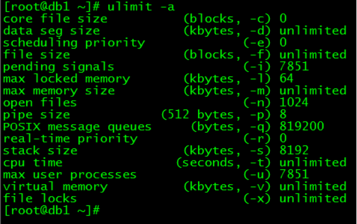Image resolution: width=357 pixels, height=224 pixels.
Task: Click the 'pipe size' row label
Action: point(36,115)
